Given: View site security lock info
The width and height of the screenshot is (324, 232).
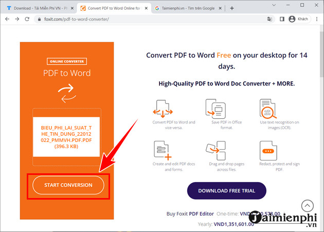Looking at the screenshot, I should point(39,19).
